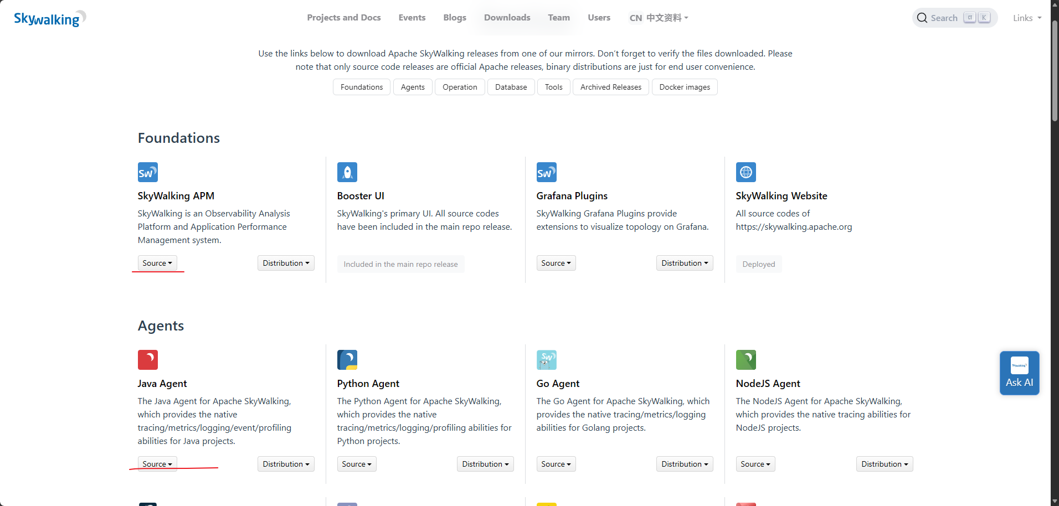Expand Python Agent Source dropdown
Screen dimensions: 1059x506
pyautogui.click(x=357, y=464)
